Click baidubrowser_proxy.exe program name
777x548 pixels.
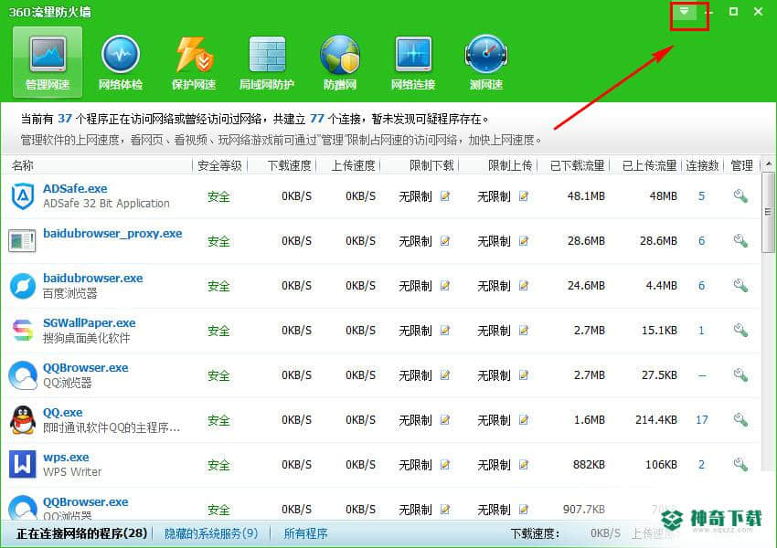pos(112,233)
